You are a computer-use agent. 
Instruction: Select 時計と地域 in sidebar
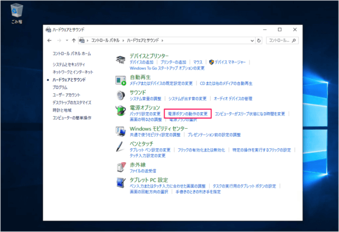[62, 110]
